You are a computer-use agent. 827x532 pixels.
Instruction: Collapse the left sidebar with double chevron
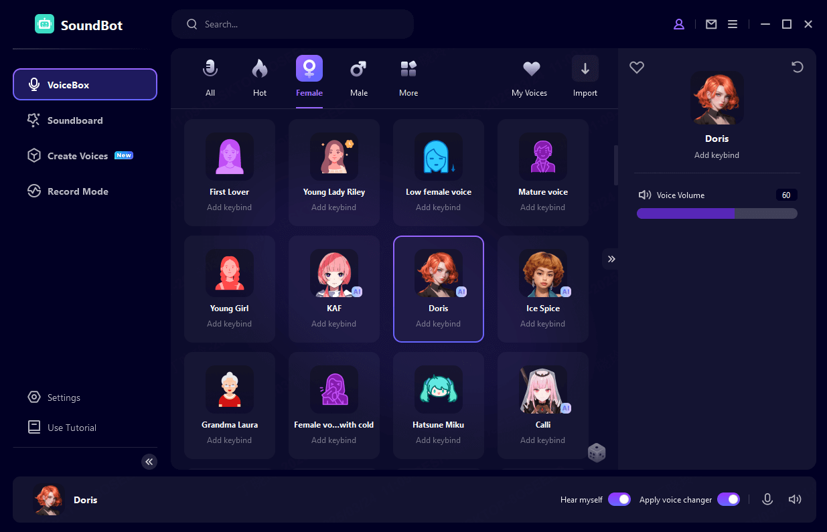[x=149, y=461]
